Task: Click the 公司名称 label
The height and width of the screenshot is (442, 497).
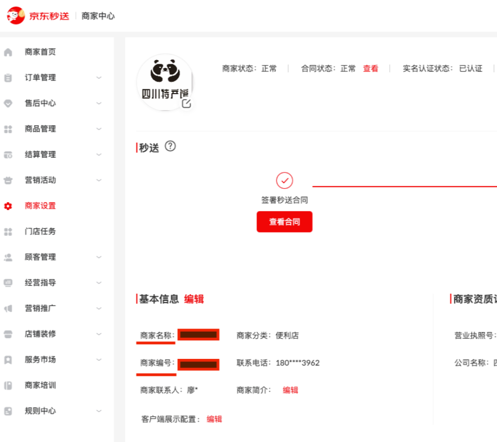Action: point(471,363)
